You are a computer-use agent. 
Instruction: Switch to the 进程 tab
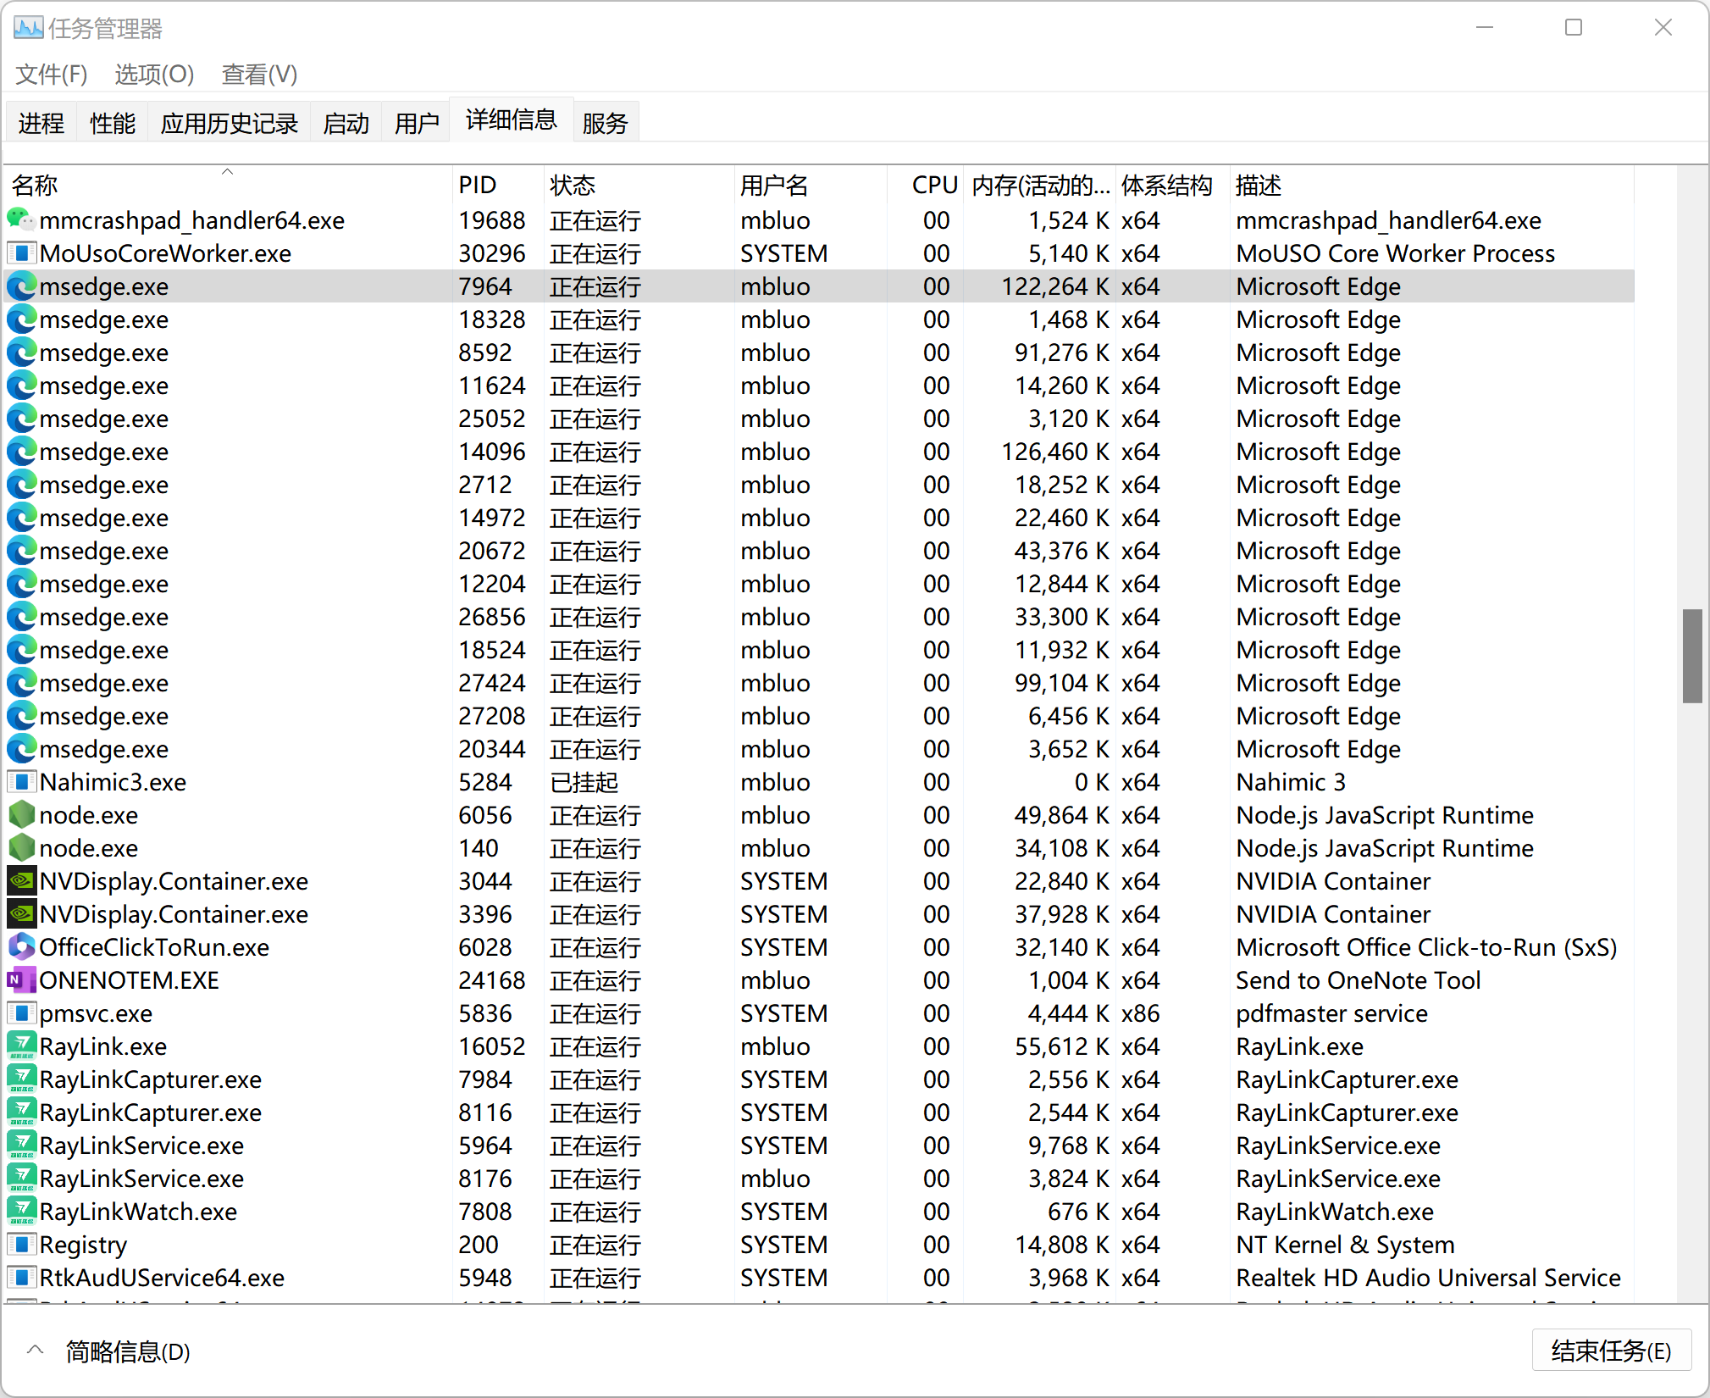pyautogui.click(x=42, y=124)
